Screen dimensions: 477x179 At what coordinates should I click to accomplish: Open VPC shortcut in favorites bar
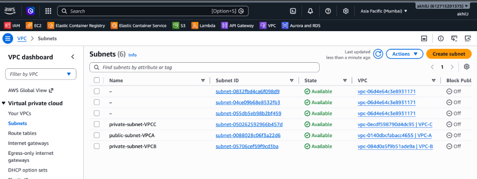268,26
